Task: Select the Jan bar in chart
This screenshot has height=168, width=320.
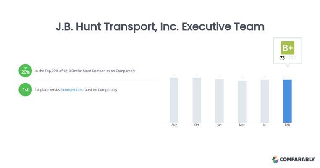Action: tap(219, 101)
